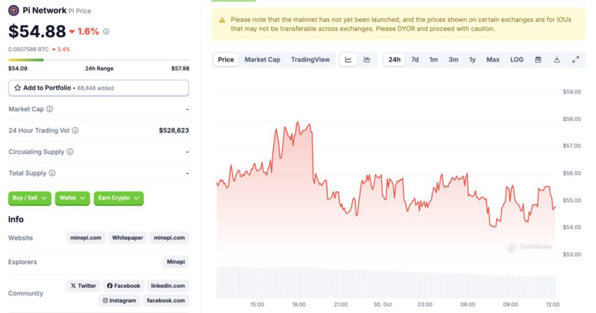Expand the Wallet dropdown
The image size is (596, 313).
pyautogui.click(x=73, y=198)
